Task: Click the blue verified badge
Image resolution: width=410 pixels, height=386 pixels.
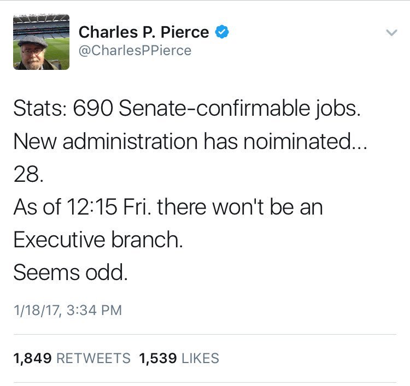Action: [221, 32]
